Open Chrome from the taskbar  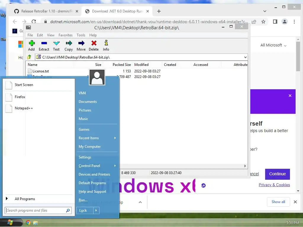click(x=28, y=223)
